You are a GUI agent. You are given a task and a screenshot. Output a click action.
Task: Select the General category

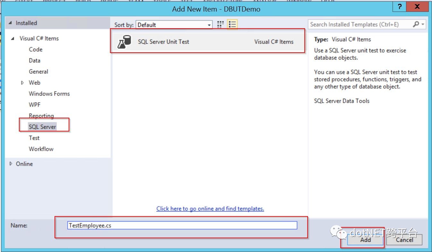(38, 71)
